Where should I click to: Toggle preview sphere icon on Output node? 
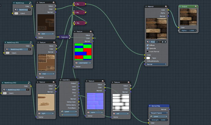196,6
